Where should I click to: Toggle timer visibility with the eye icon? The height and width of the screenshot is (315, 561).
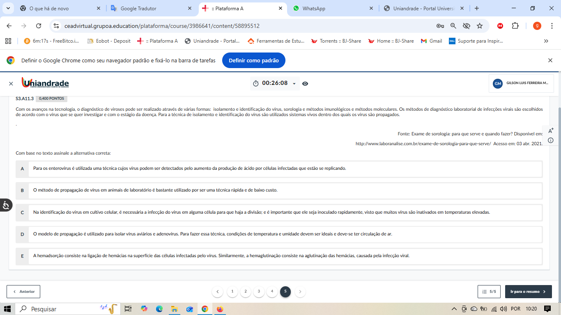(305, 84)
